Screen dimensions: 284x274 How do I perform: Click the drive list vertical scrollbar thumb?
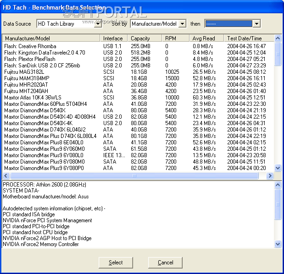tap(278, 54)
